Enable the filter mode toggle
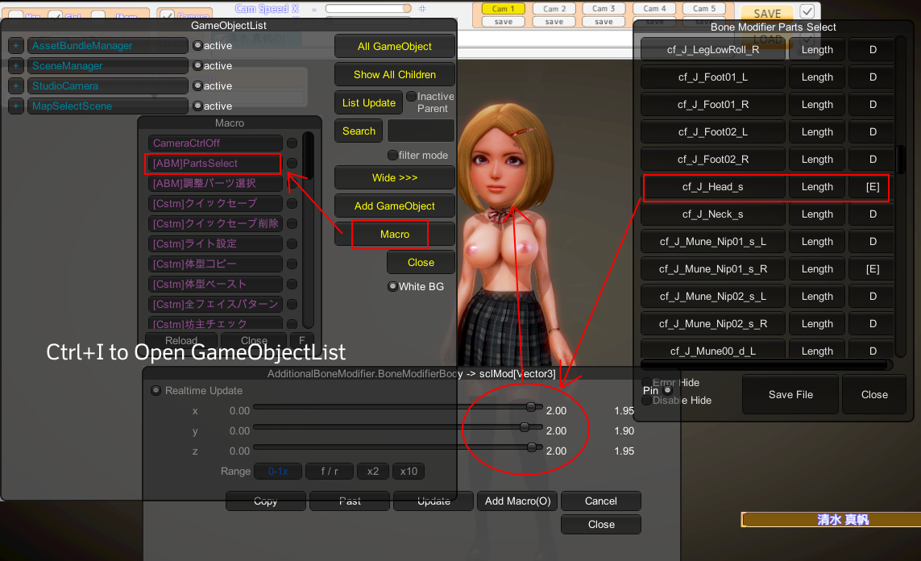Viewport: 921px width, 561px height. click(392, 155)
